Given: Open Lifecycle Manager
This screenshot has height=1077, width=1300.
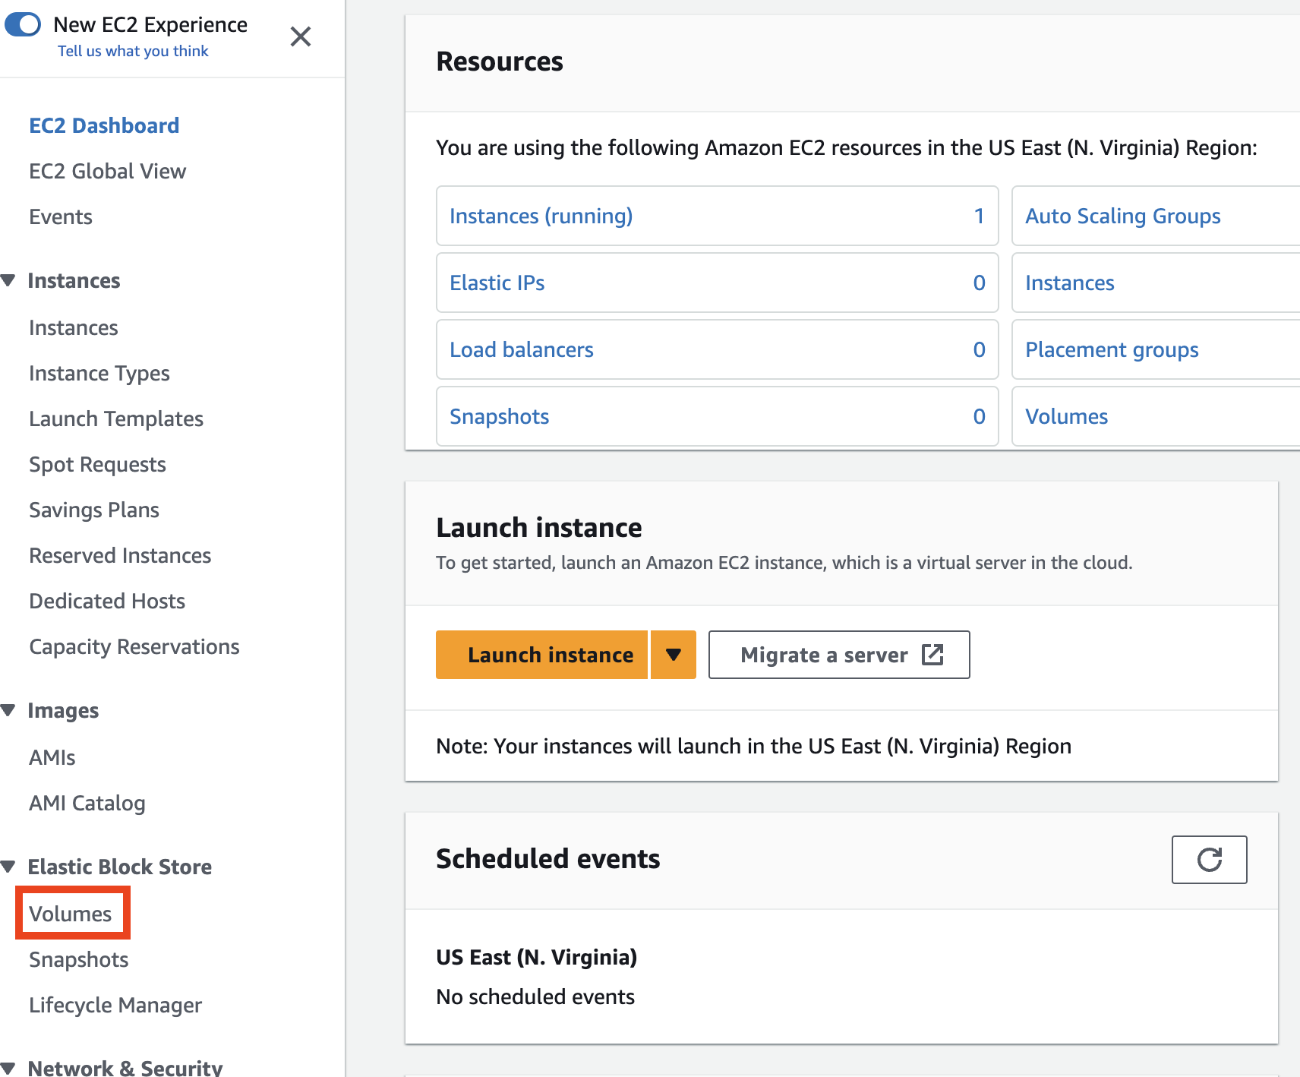Looking at the screenshot, I should (115, 1005).
